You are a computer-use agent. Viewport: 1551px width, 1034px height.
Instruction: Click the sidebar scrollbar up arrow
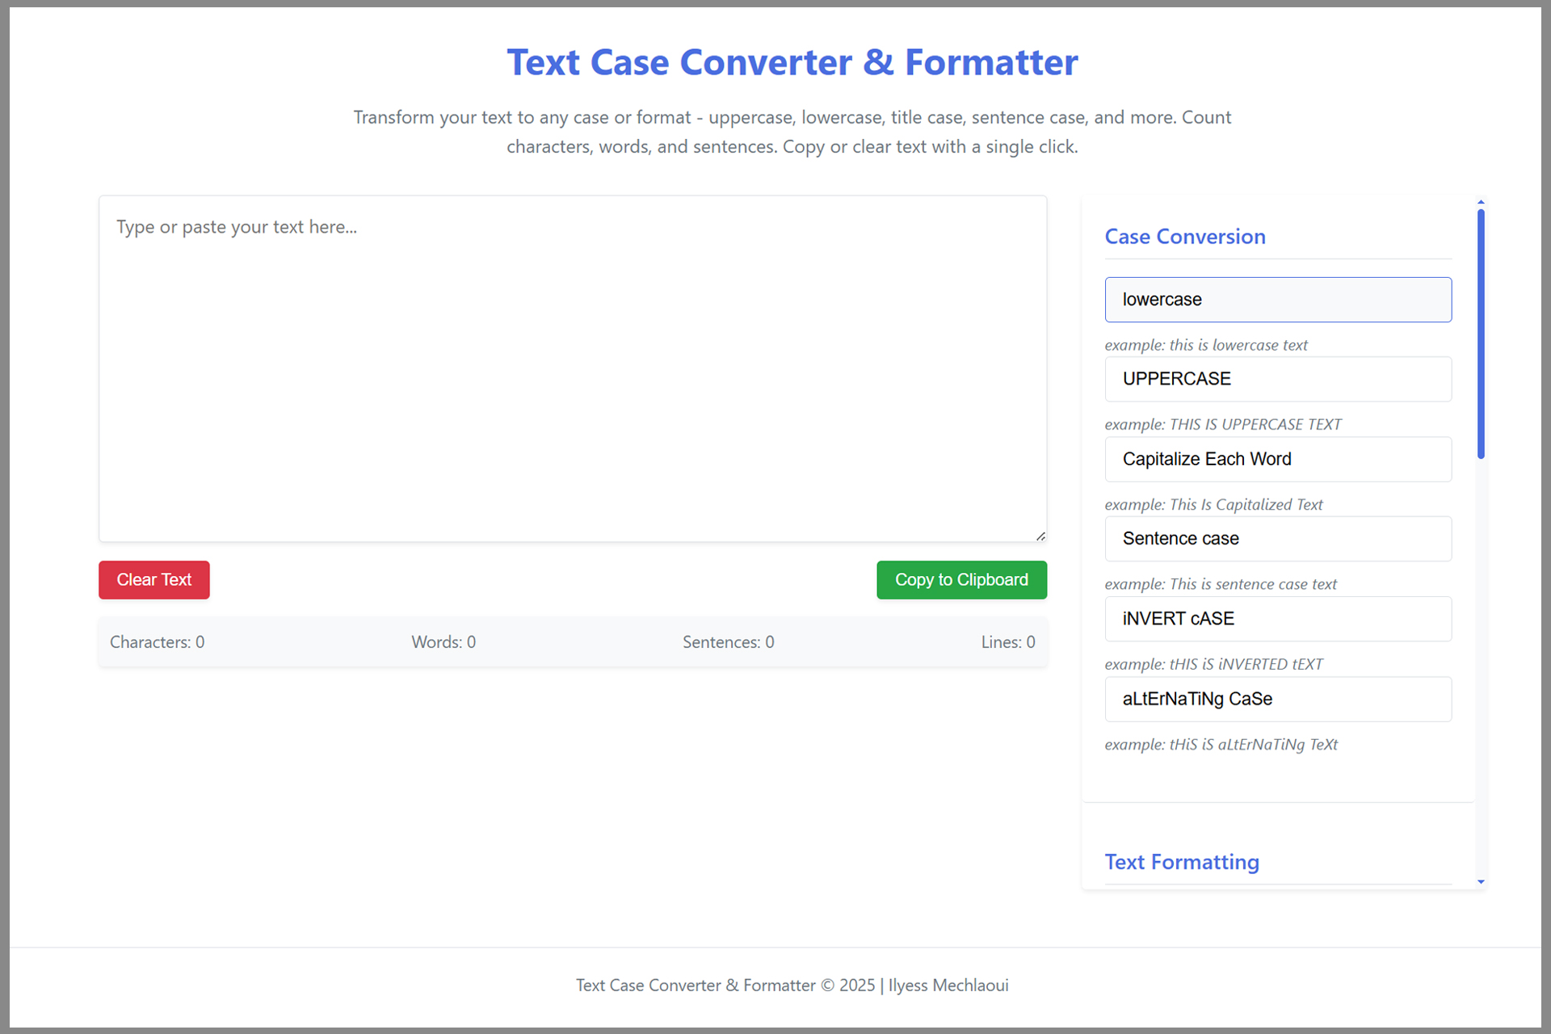tap(1481, 201)
